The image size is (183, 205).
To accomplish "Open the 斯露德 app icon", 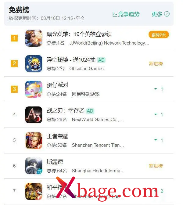I will click(x=34, y=166).
